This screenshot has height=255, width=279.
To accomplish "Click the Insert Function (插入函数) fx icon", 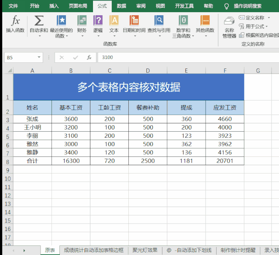I will (x=15, y=20).
